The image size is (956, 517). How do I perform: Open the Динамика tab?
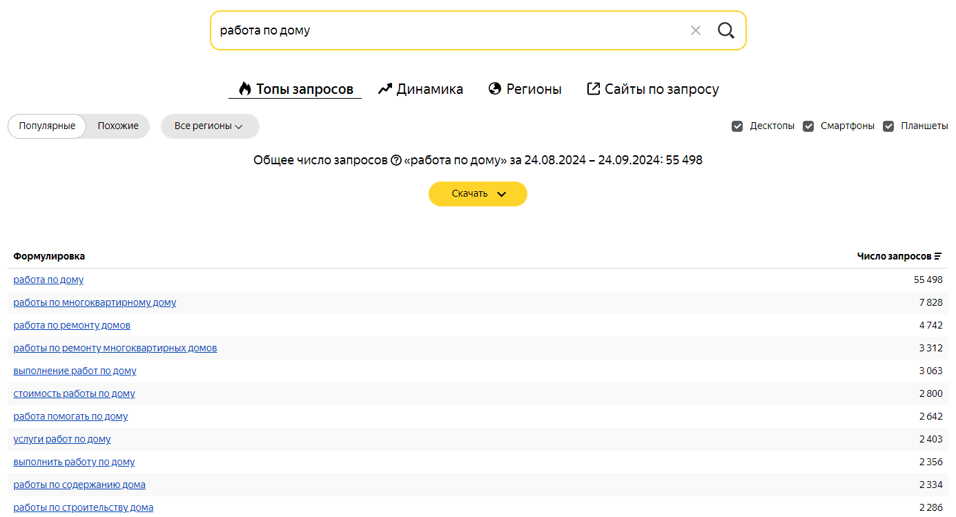pyautogui.click(x=429, y=89)
